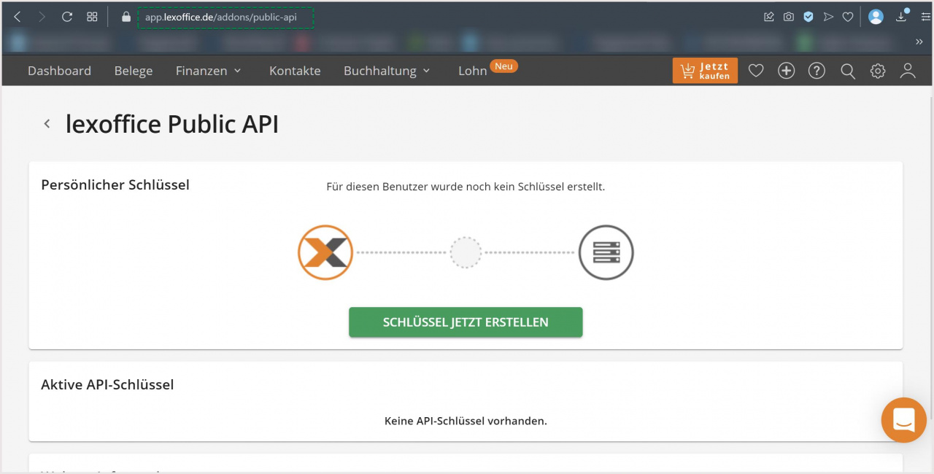Screen dimensions: 934x474
Task: Reload the page with the refresh icon
Action: 67,17
